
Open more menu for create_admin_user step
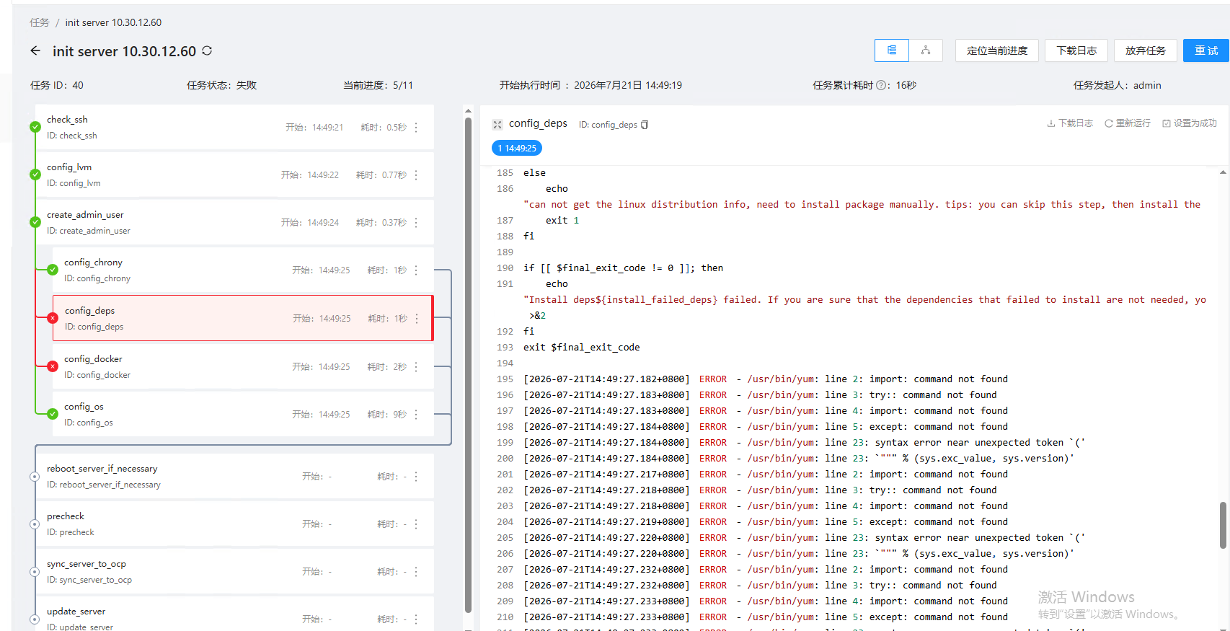[416, 222]
